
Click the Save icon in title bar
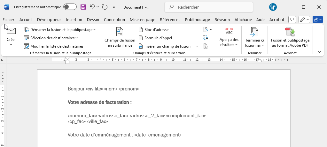(x=83, y=7)
